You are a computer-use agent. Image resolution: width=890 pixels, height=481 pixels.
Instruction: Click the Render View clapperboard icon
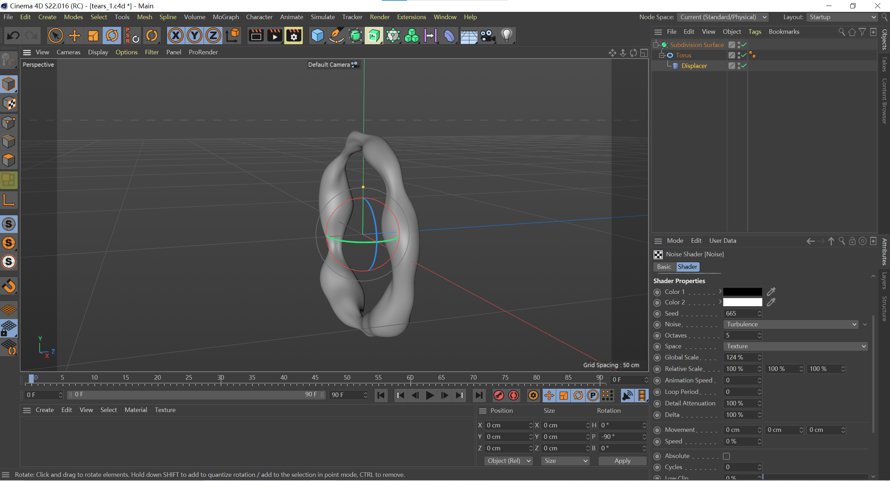(256, 36)
